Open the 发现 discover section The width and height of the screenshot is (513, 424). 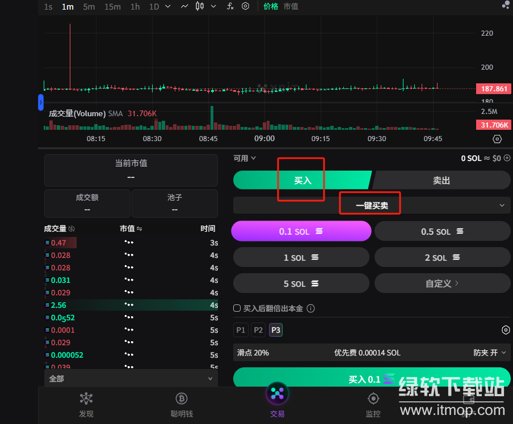click(86, 405)
